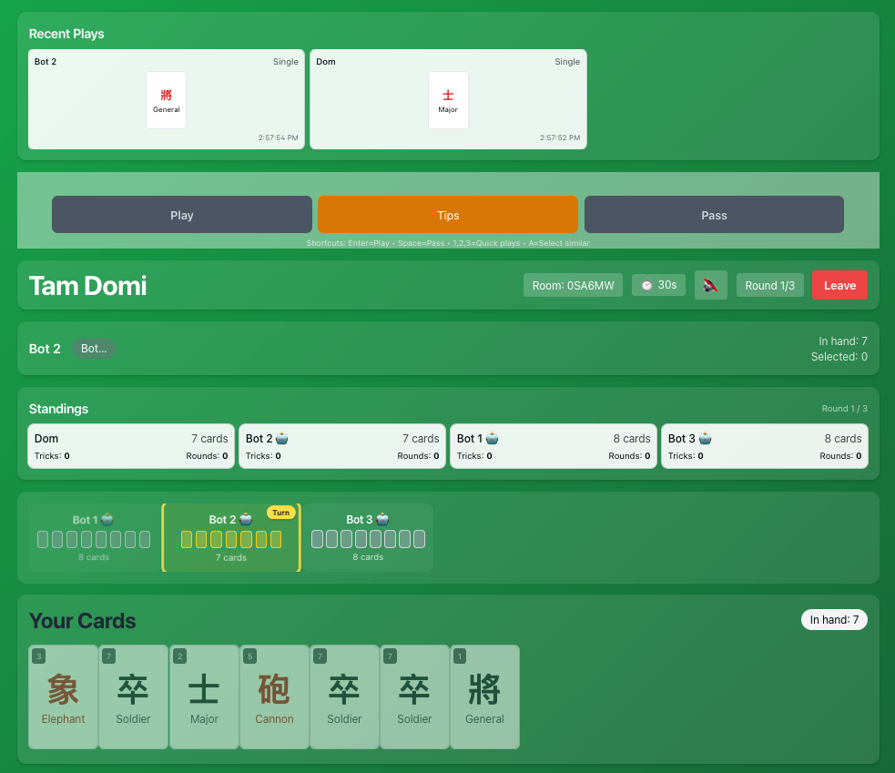The image size is (895, 773).
Task: Select the Soldier card next to General
Action: [x=414, y=697]
